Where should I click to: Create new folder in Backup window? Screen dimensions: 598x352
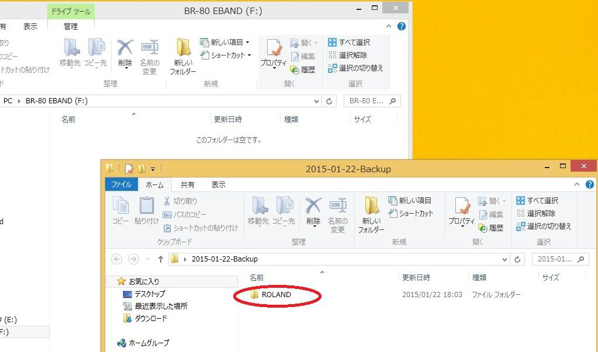(x=371, y=215)
